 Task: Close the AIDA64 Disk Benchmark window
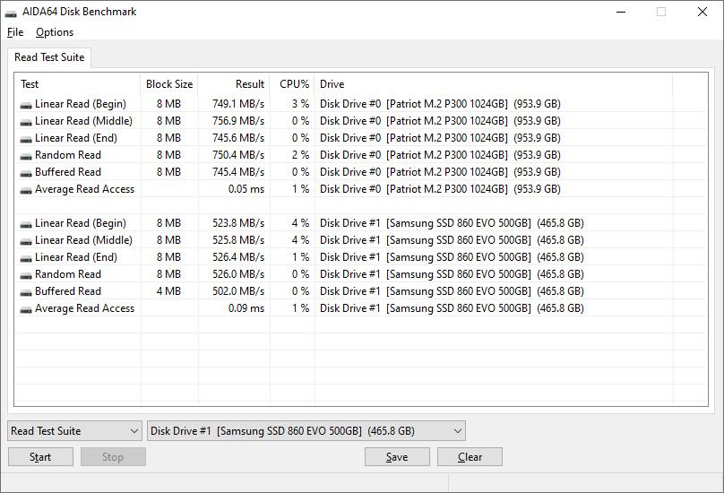(x=702, y=12)
